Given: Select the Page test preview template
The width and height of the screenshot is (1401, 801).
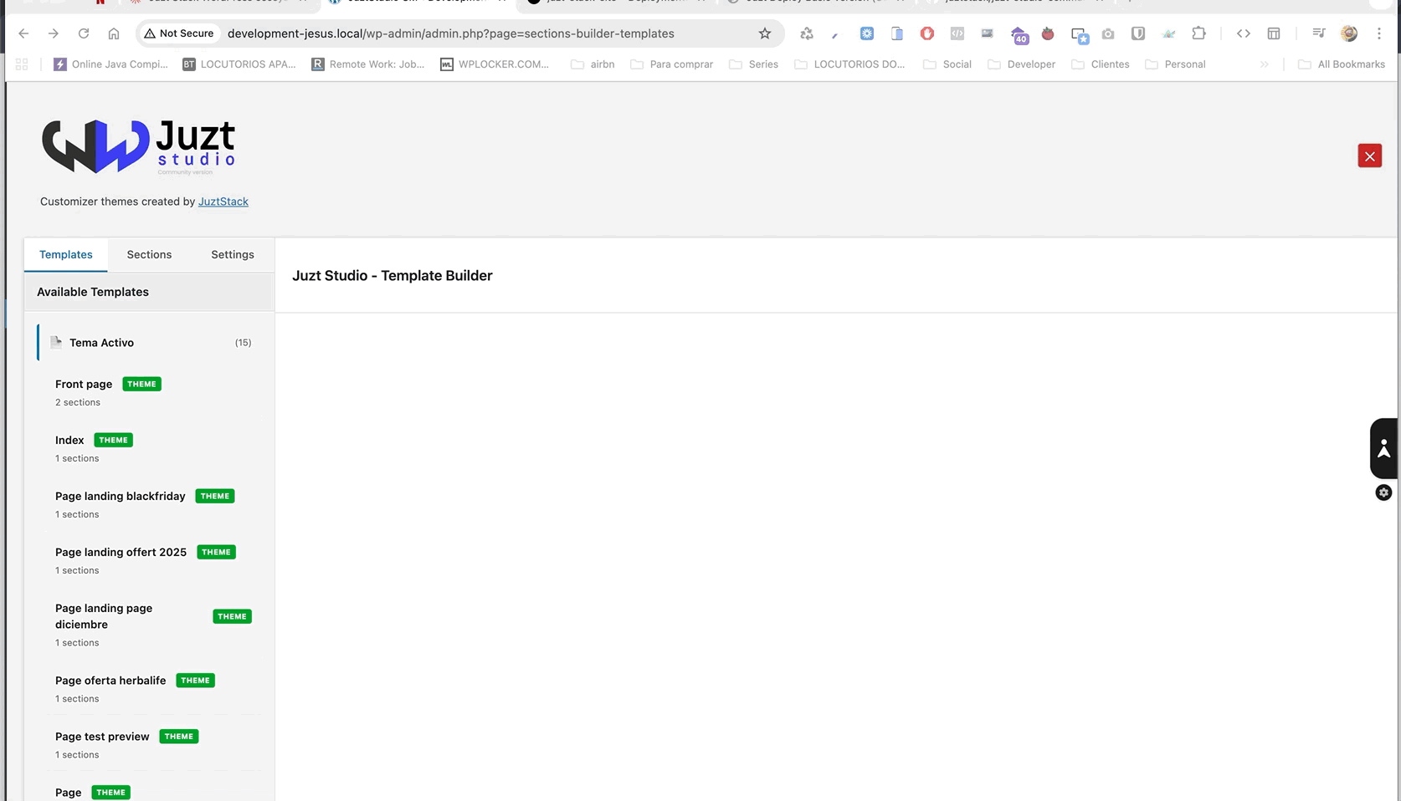Looking at the screenshot, I should 151,745.
